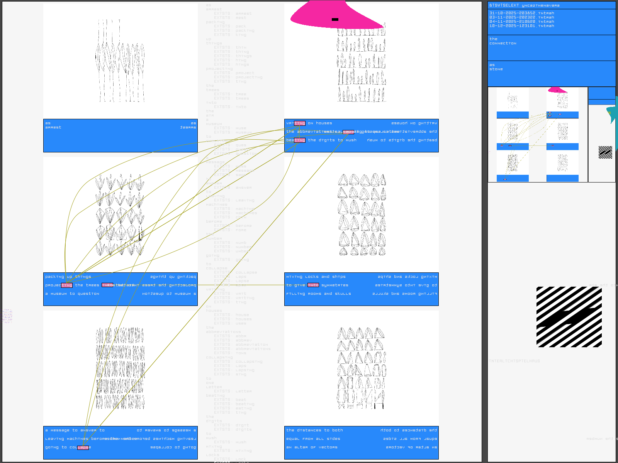Click the triangular shapes drawing above 'mixing locks'

click(x=362, y=215)
